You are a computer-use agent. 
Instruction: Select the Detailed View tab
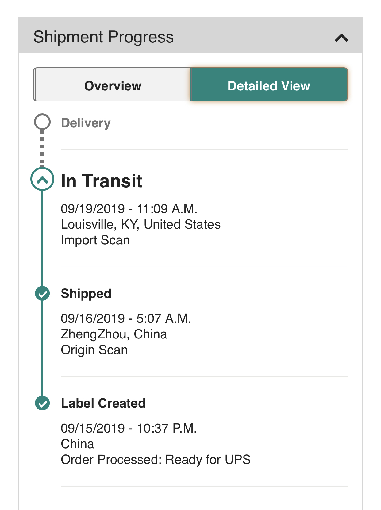tap(269, 85)
